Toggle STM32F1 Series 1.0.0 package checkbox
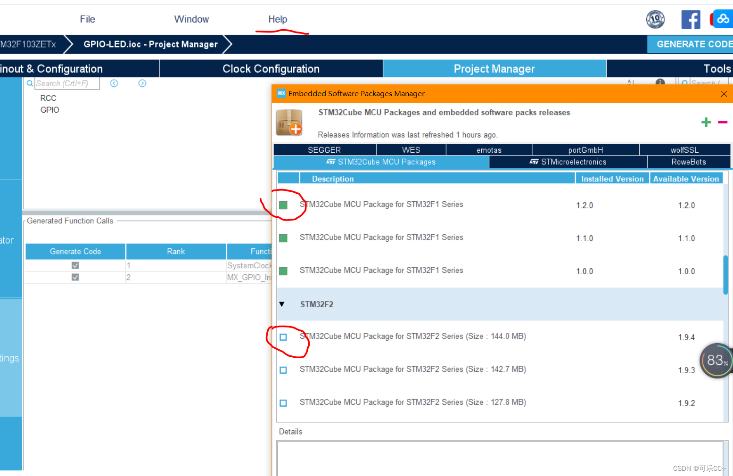This screenshot has width=733, height=476. click(283, 271)
